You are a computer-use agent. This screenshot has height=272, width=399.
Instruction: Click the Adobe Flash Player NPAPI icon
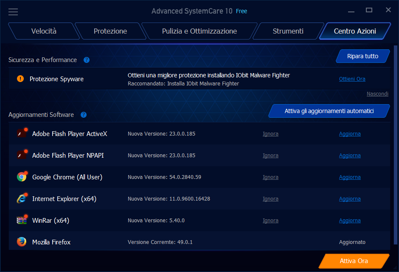(x=22, y=155)
